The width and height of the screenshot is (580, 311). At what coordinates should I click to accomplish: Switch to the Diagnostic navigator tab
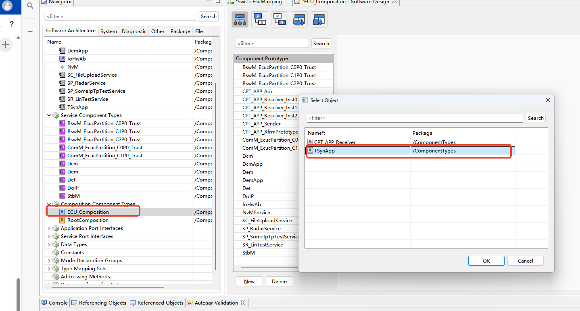coord(134,31)
